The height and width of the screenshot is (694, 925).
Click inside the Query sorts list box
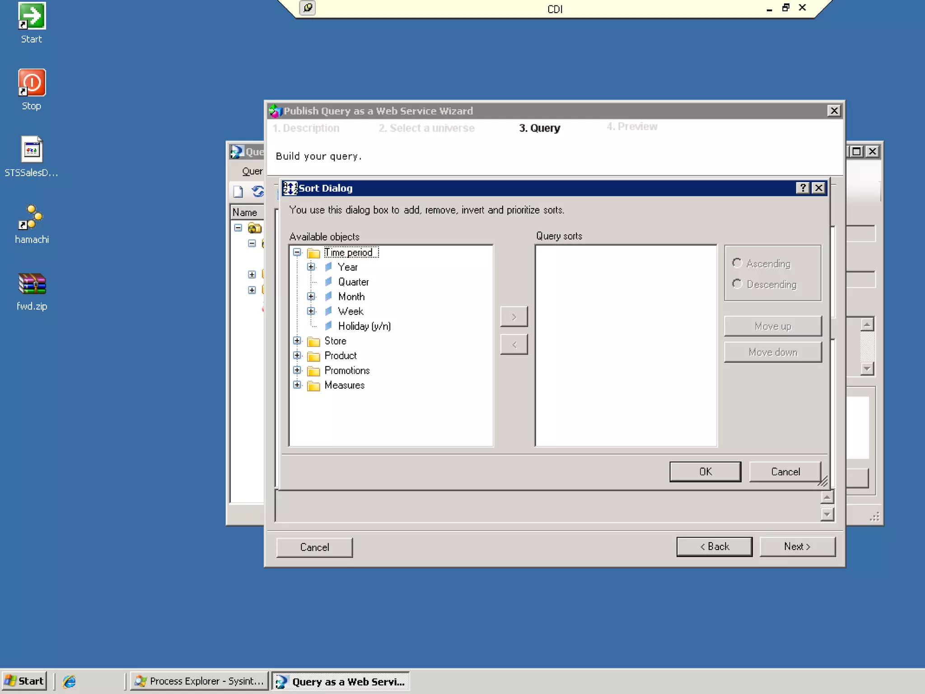click(626, 346)
